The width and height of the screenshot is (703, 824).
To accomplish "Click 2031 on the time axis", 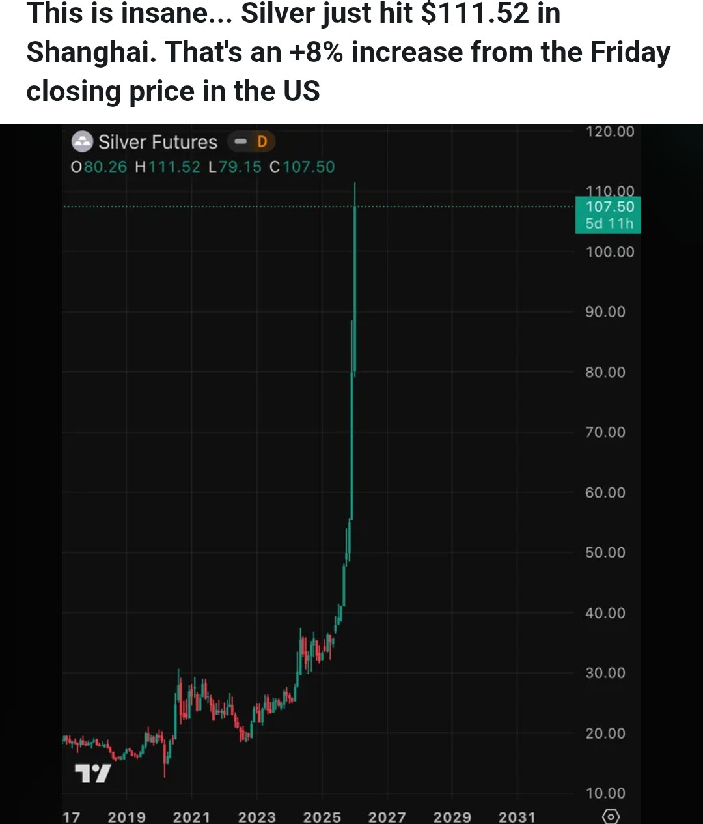I will pos(517,816).
